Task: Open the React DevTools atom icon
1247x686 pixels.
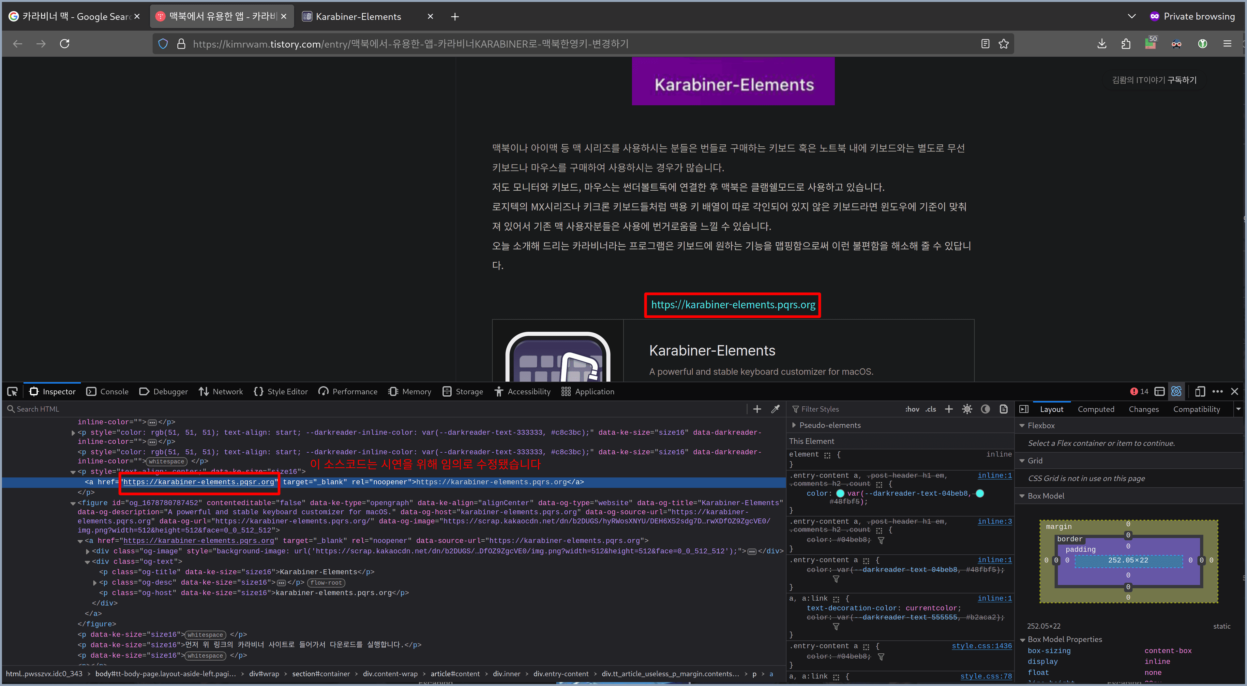Action: click(1176, 391)
